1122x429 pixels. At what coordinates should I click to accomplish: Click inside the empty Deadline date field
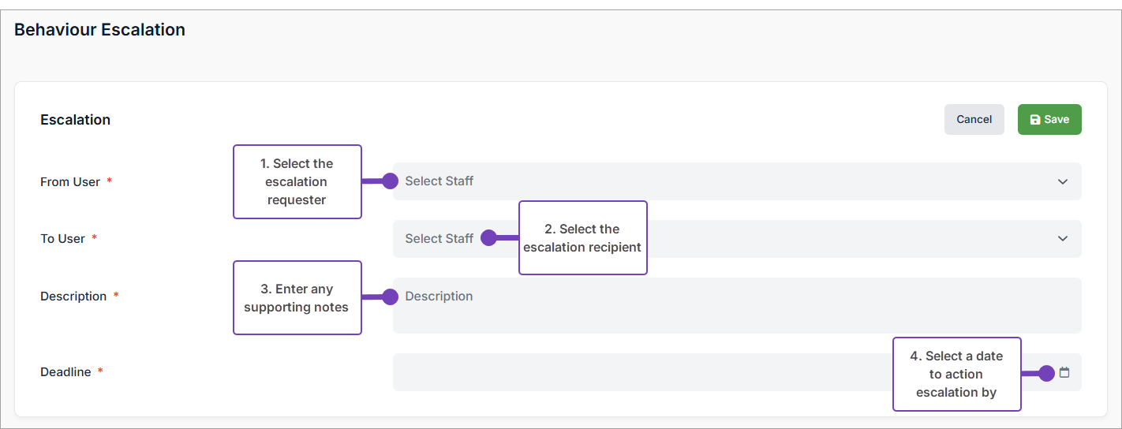click(x=631, y=372)
